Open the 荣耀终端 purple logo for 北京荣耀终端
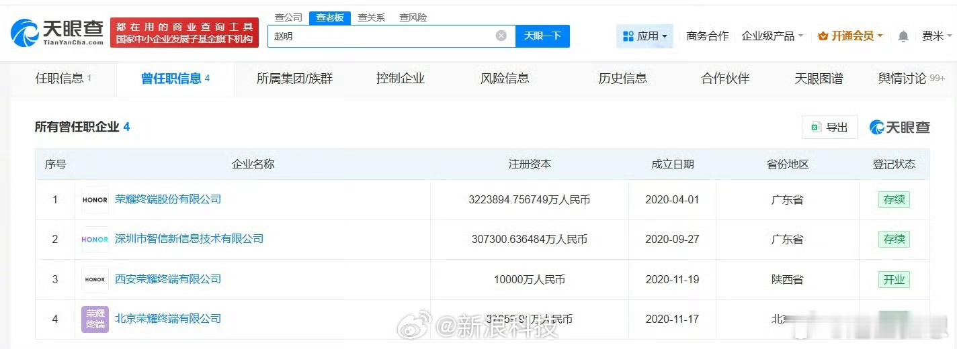Screen dimensions: 957x349 [x=95, y=319]
